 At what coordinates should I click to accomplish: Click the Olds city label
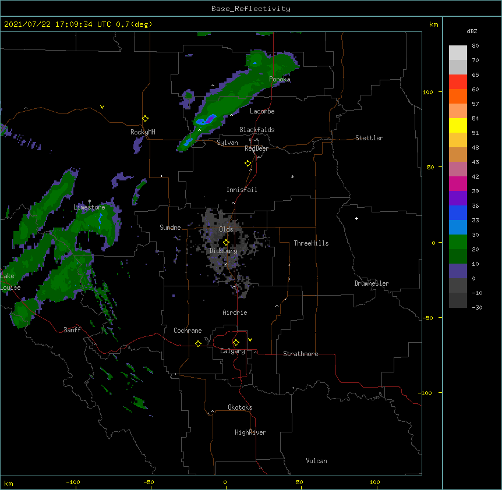tap(226, 229)
